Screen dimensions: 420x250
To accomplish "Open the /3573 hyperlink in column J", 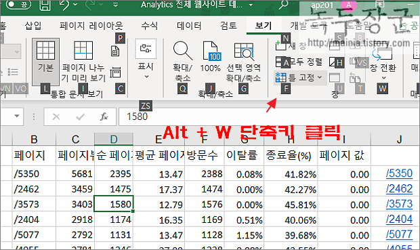I will (399, 204).
